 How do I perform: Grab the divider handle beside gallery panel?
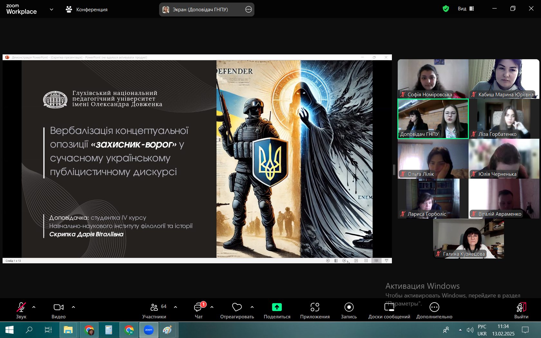click(x=394, y=170)
